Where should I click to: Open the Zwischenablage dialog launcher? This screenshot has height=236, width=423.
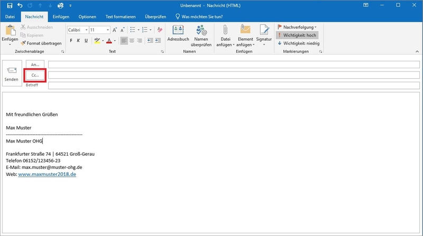(x=62, y=51)
